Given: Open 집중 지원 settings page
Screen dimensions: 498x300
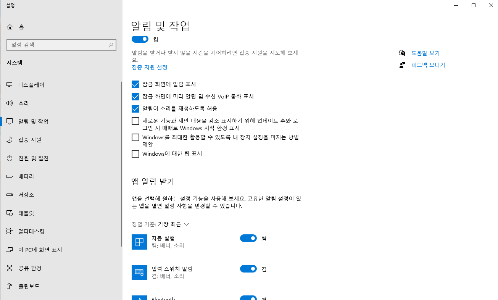Looking at the screenshot, I should (x=61, y=140).
